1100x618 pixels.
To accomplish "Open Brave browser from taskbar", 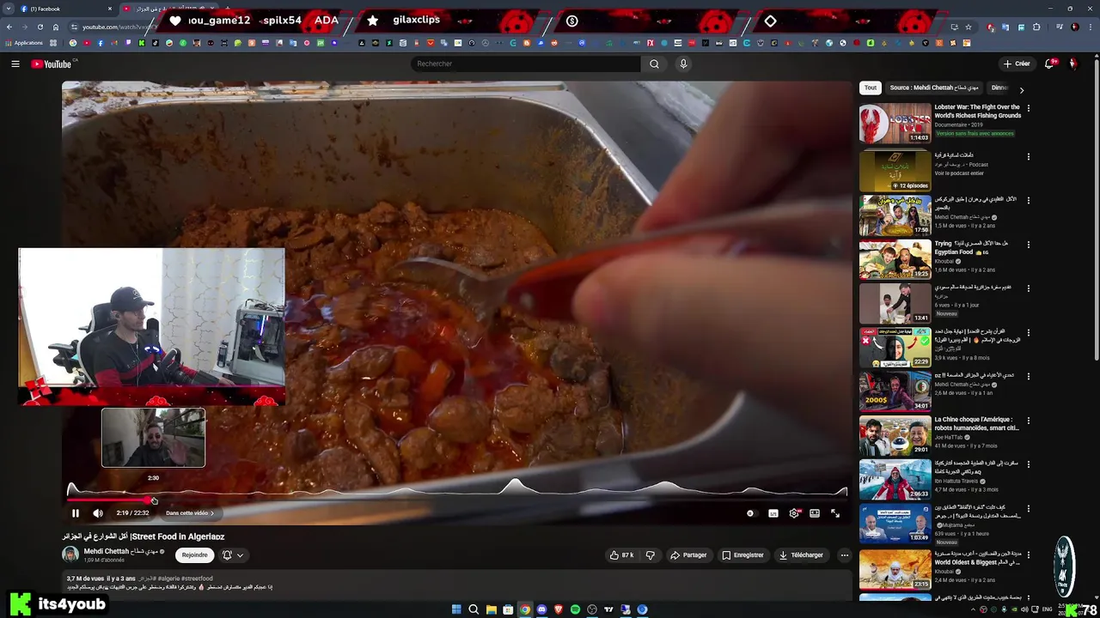I will pyautogui.click(x=559, y=609).
